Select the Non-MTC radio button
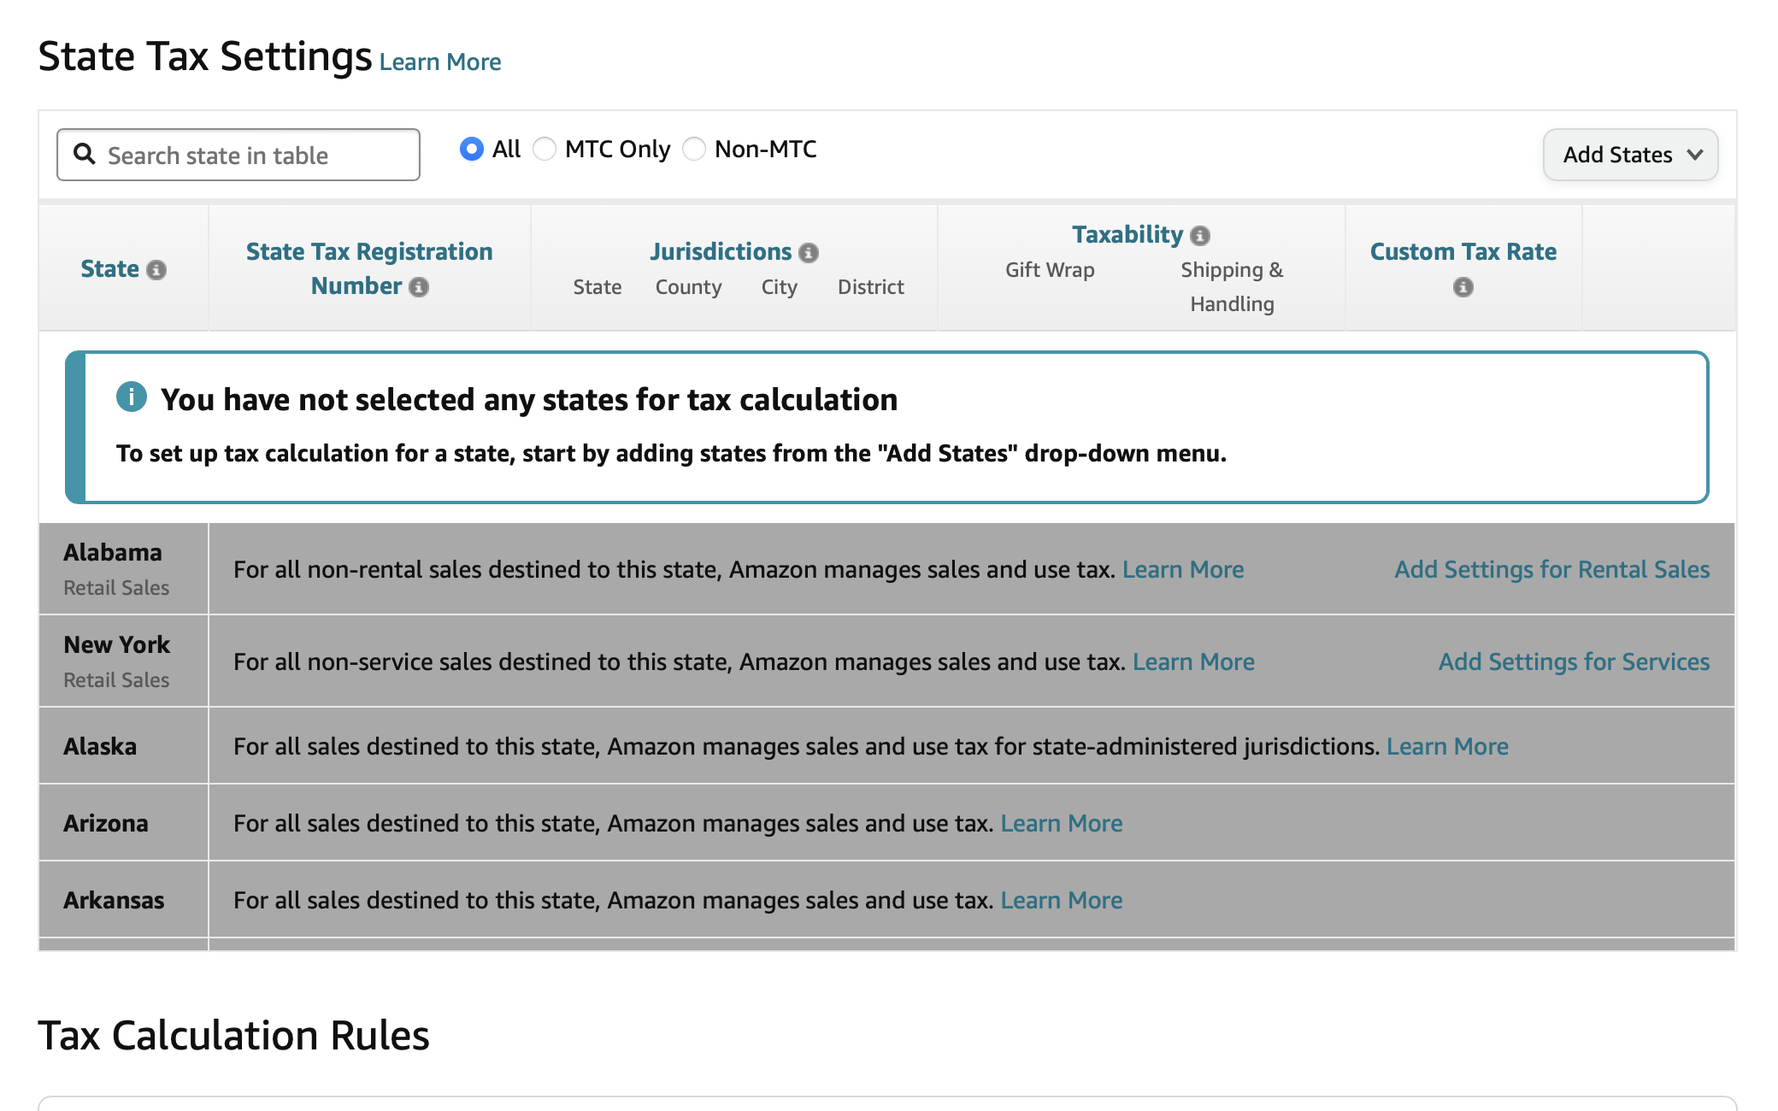This screenshot has width=1778, height=1111. [694, 149]
